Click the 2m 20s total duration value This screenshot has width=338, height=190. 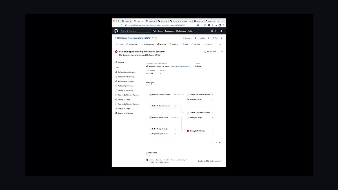click(x=150, y=73)
